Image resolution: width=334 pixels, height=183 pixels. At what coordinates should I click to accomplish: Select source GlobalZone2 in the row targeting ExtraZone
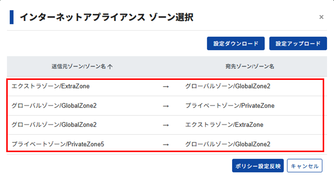click(54, 125)
